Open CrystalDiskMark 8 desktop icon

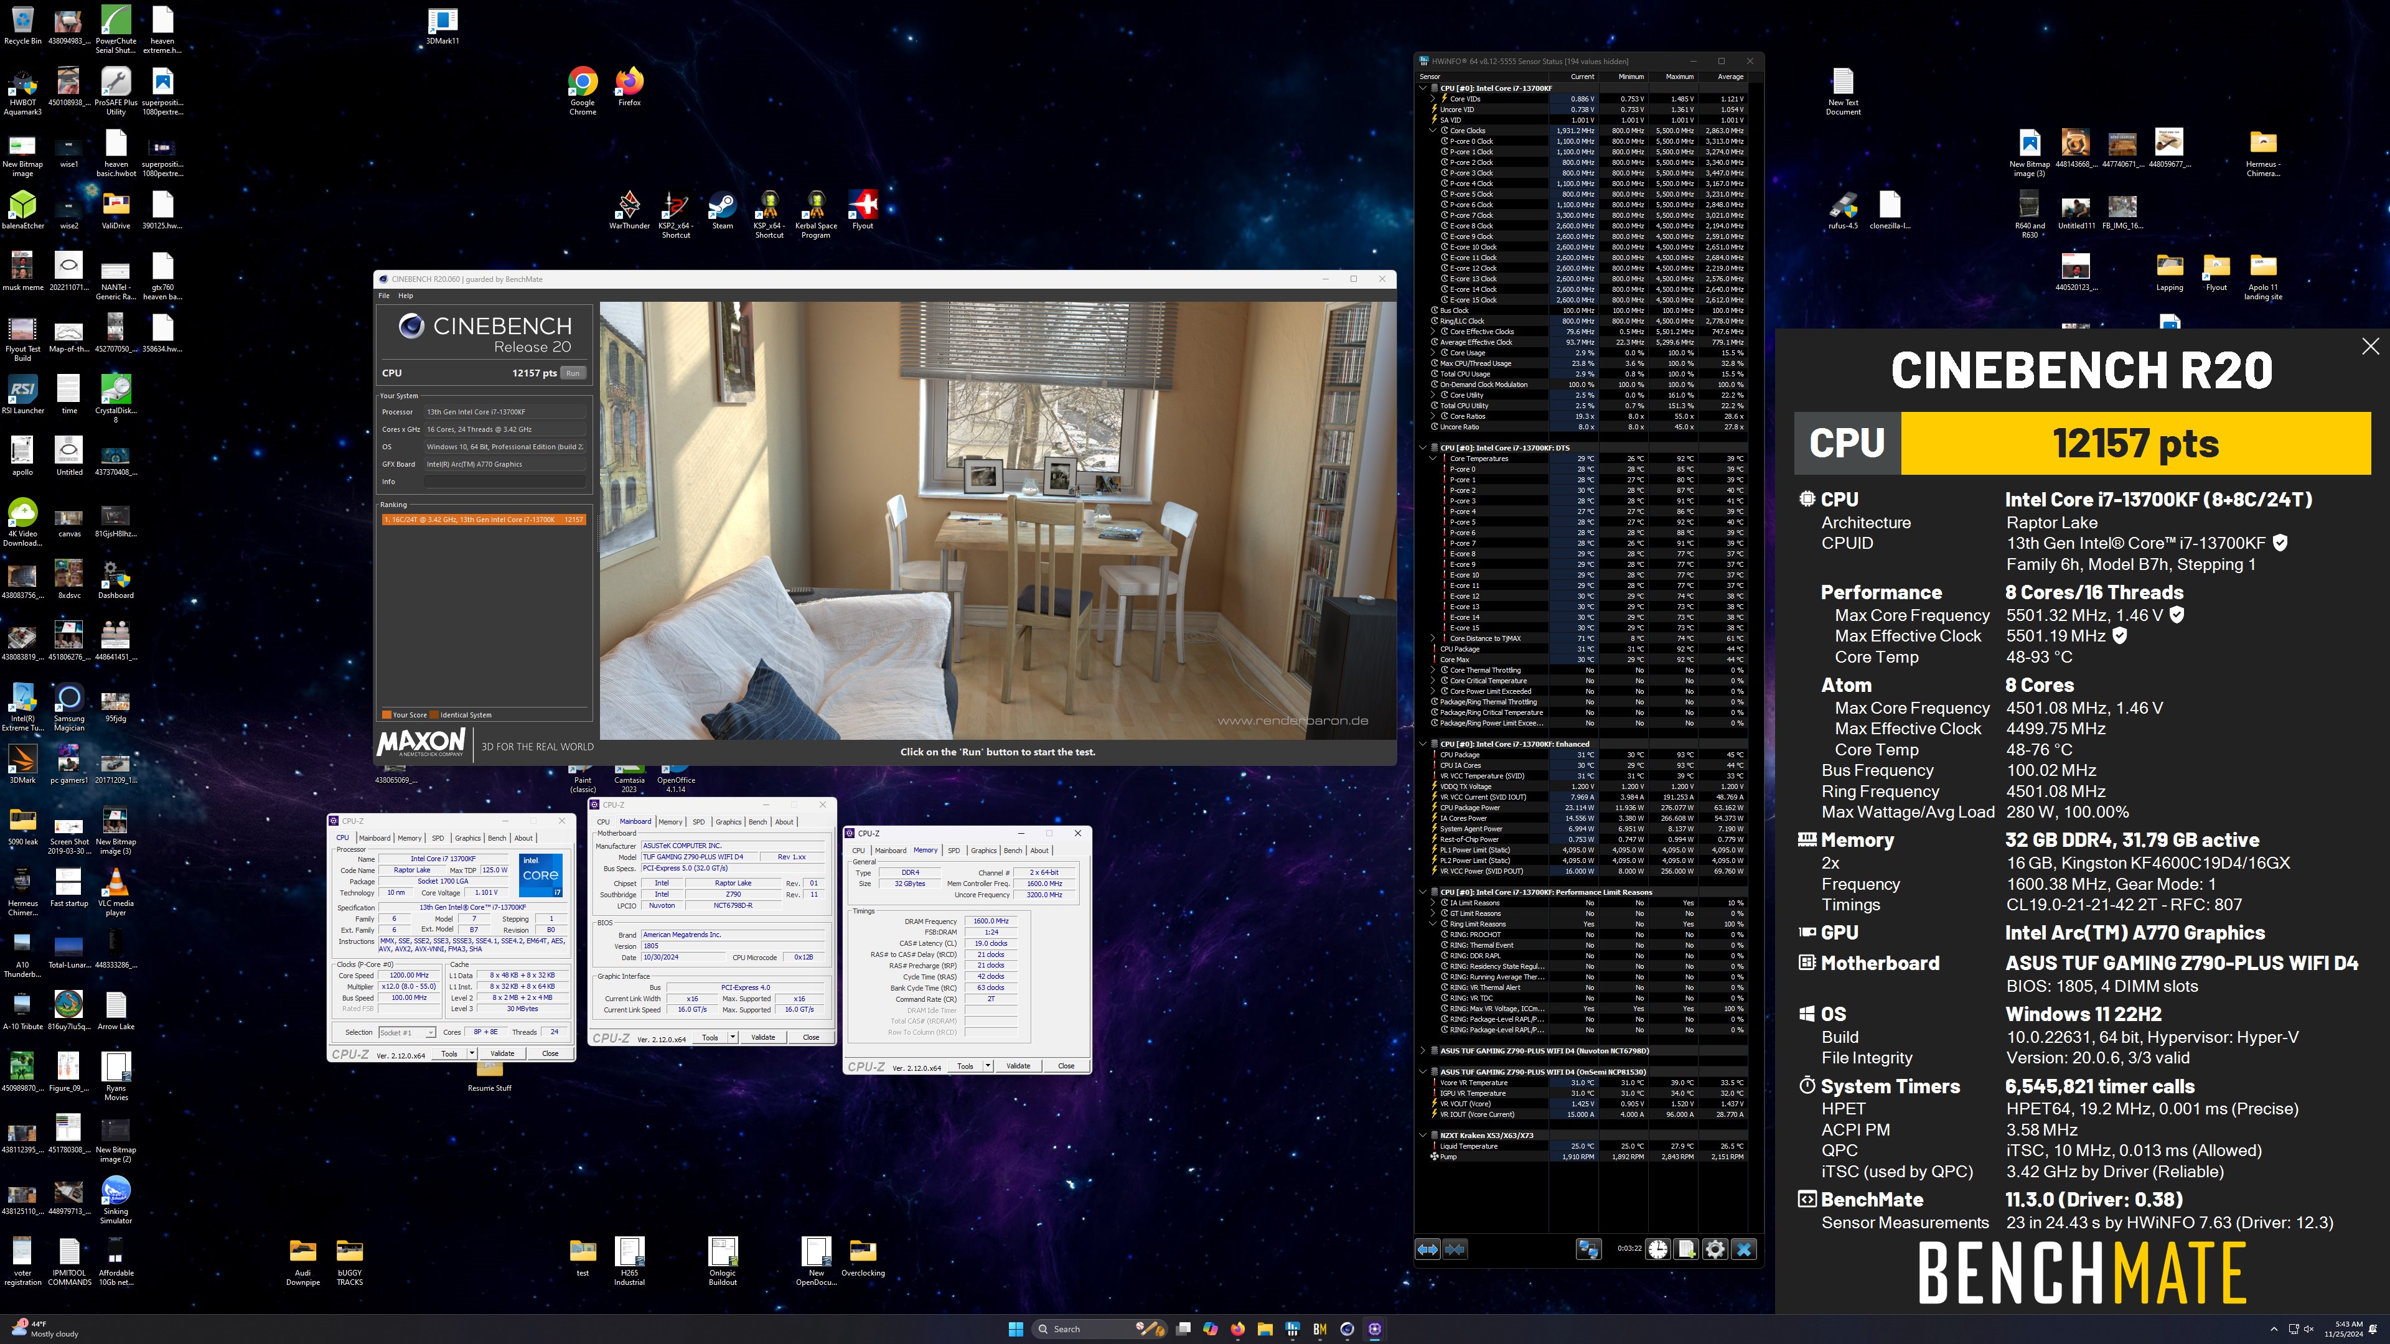[x=116, y=399]
